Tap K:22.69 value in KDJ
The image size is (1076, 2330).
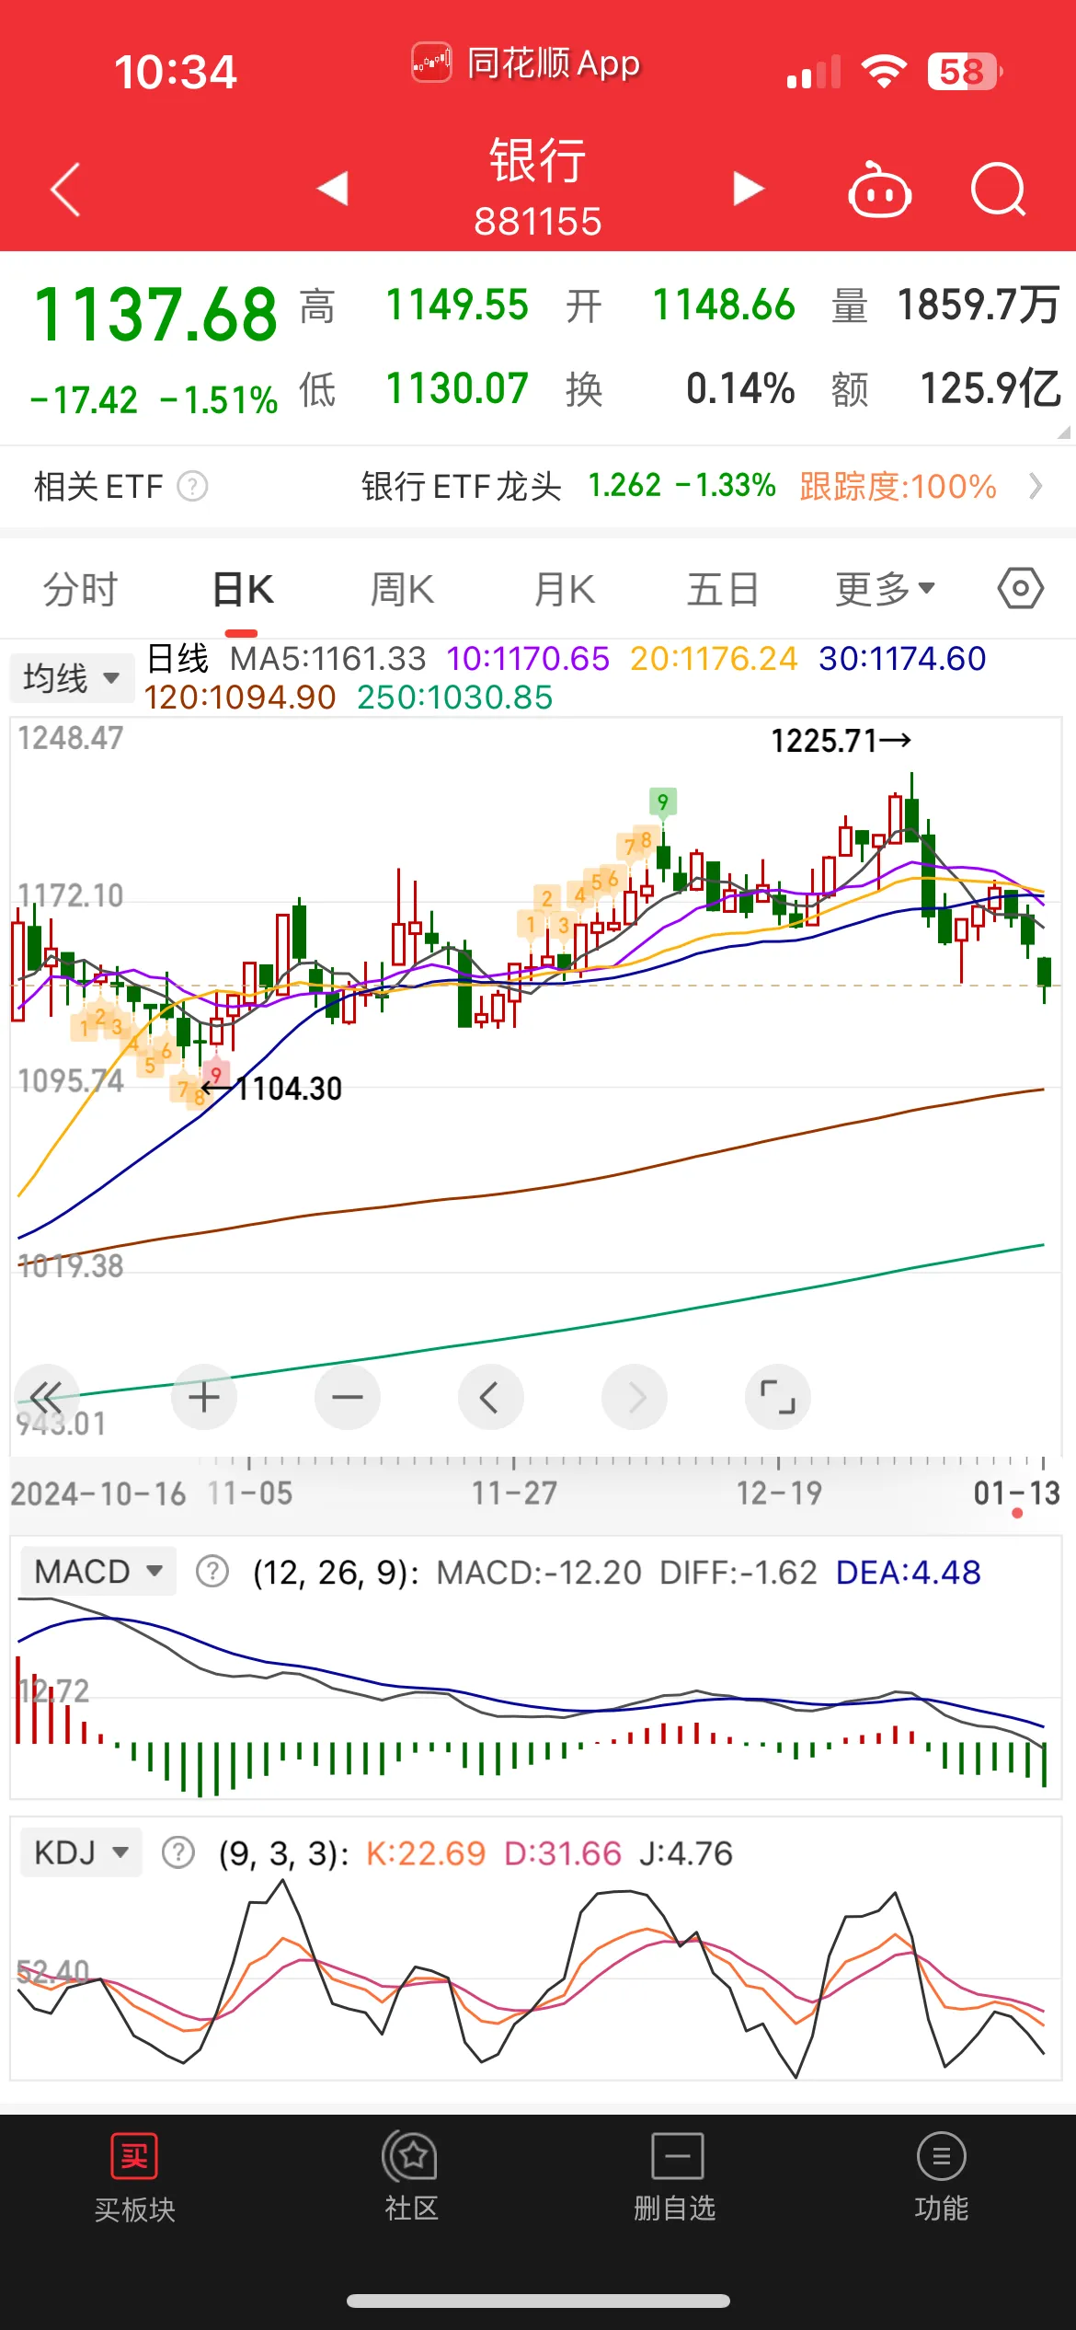click(426, 1853)
